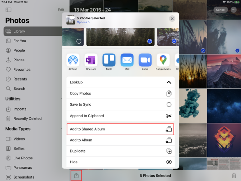241x181 pixels.
Task: Select the unchecked lake photo circle
Action: [x=79, y=41]
